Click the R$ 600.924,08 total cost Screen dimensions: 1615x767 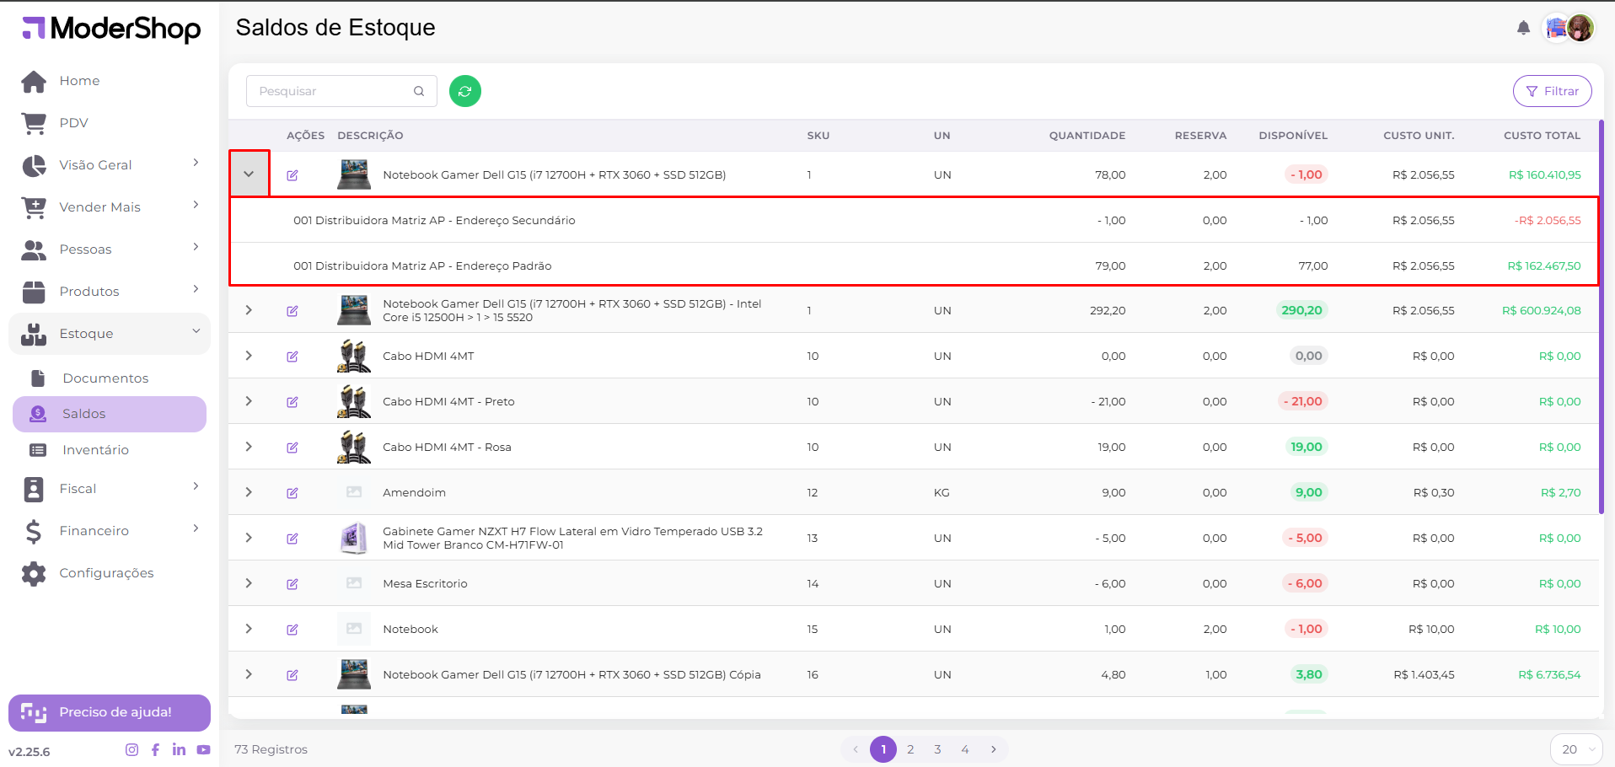click(1541, 311)
